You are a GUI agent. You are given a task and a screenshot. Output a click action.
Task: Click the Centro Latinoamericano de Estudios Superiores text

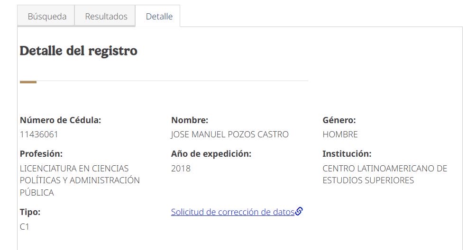click(x=384, y=174)
